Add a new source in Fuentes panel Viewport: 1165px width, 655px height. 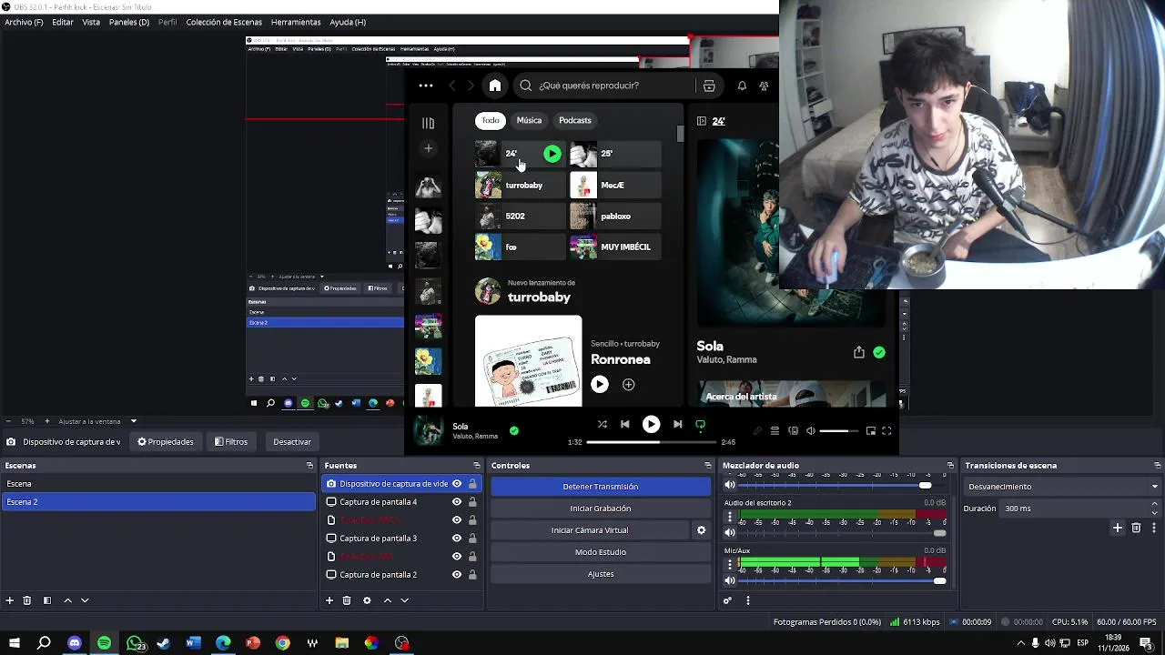(x=329, y=600)
